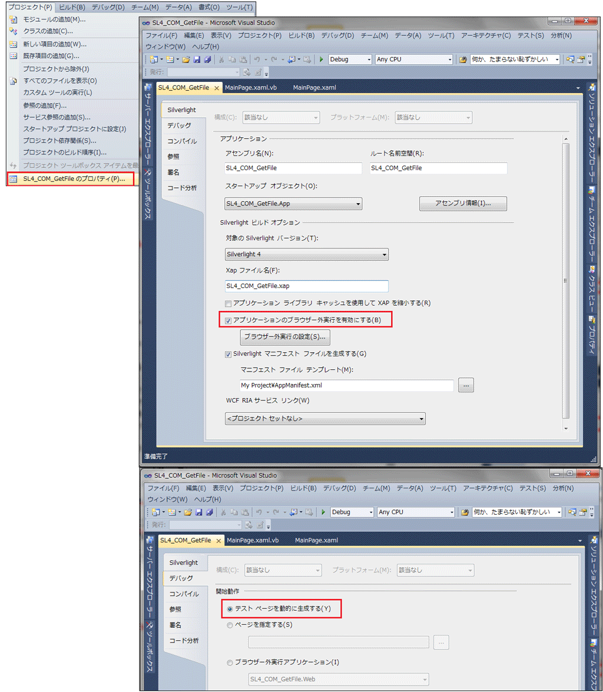Start debugging with green play icon, upper window
Viewport: 603px width, 692px height.
(322, 59)
